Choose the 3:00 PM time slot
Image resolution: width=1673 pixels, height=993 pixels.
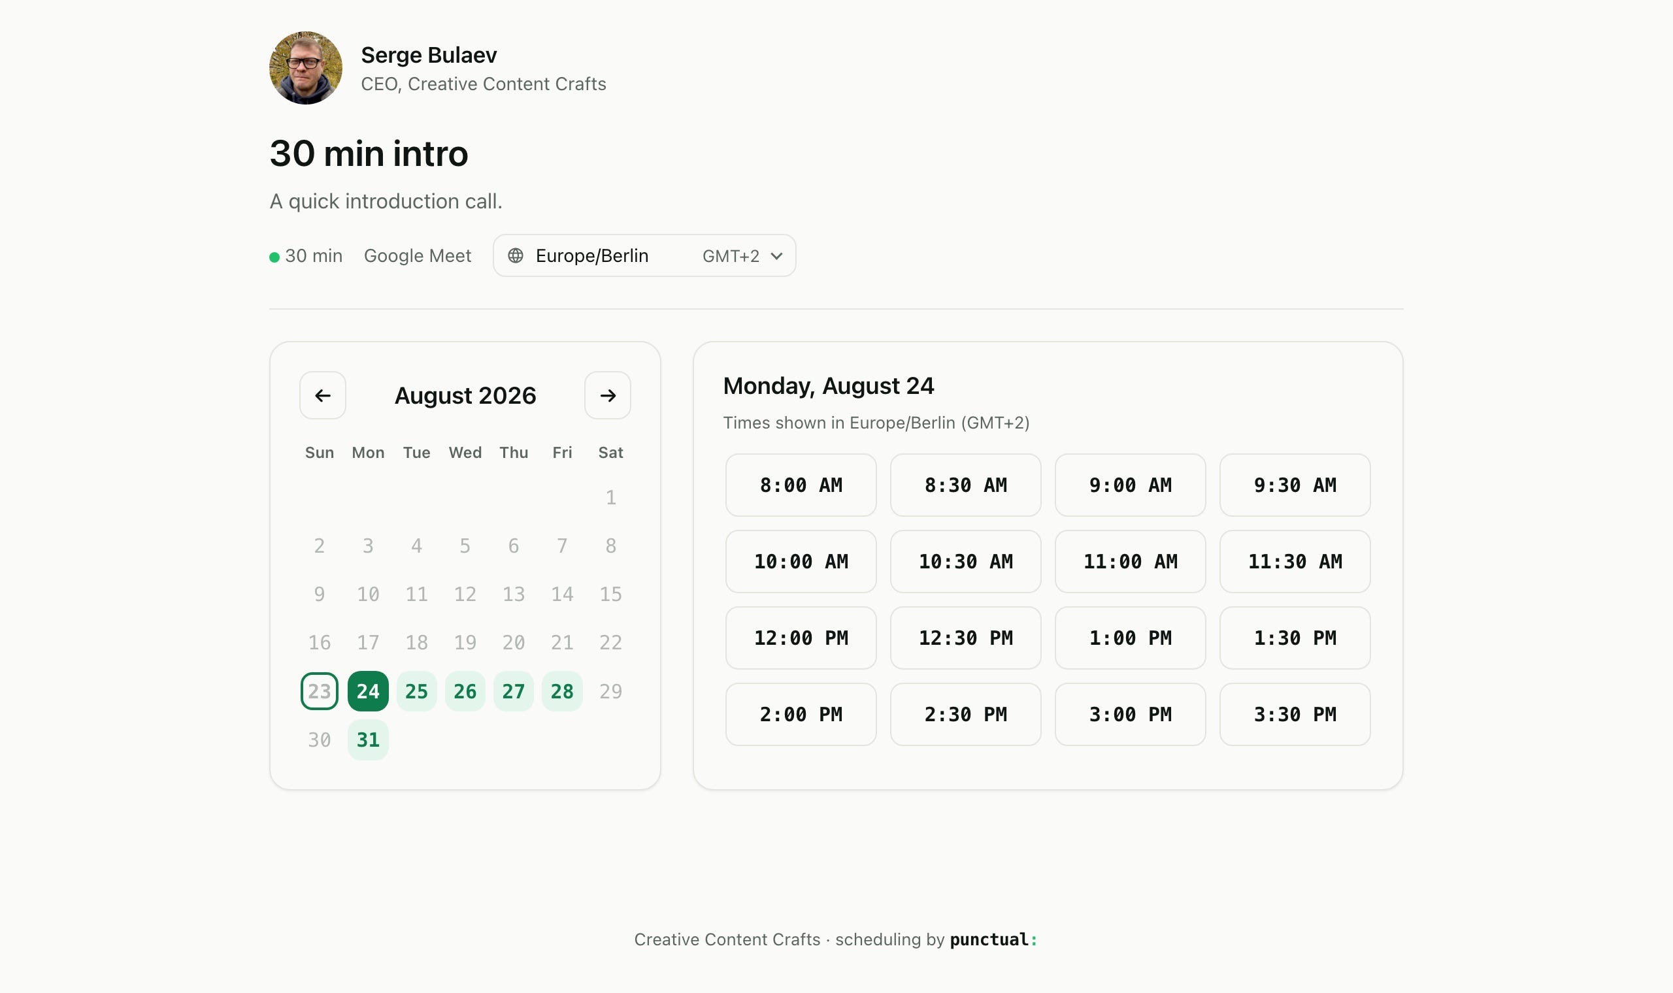click(x=1131, y=714)
